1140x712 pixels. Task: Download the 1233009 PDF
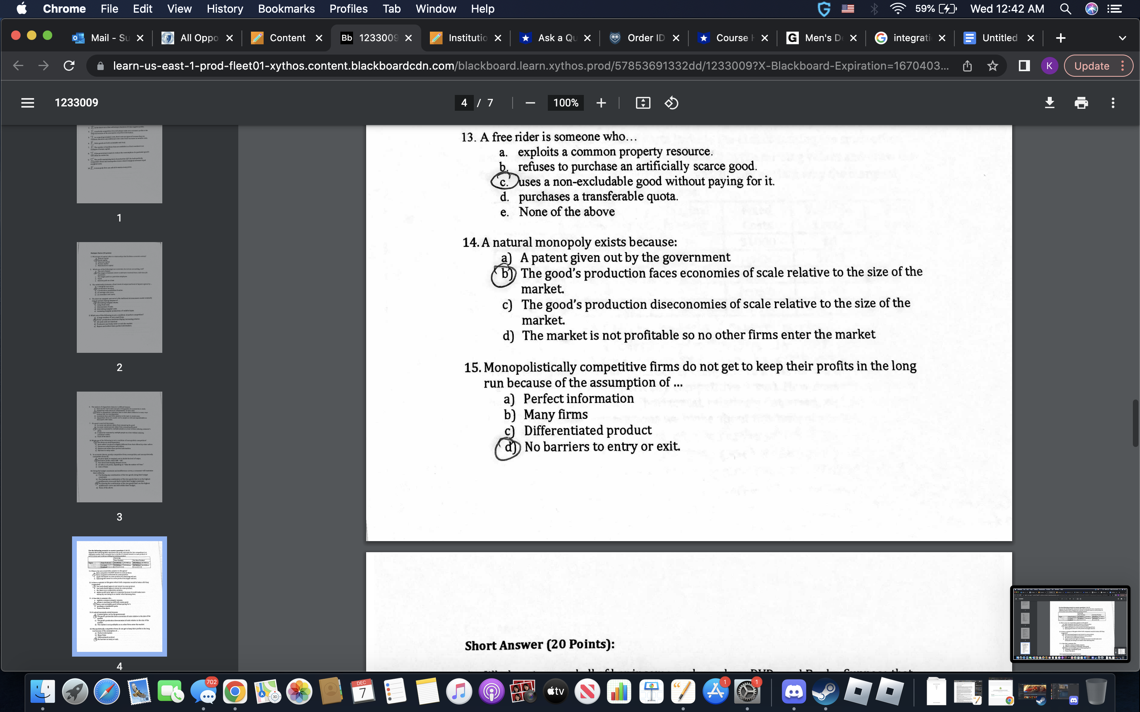coord(1050,103)
